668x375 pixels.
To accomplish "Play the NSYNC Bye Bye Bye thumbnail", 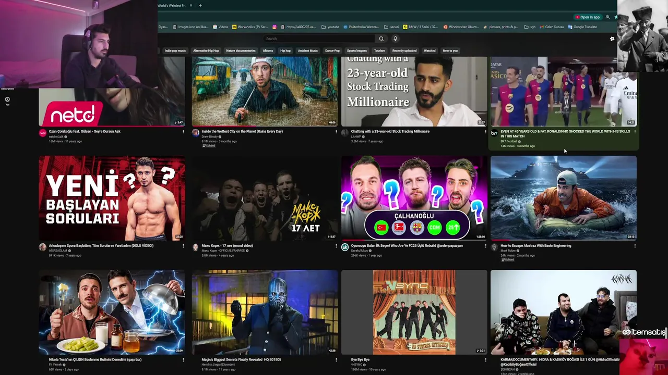I will (414, 312).
